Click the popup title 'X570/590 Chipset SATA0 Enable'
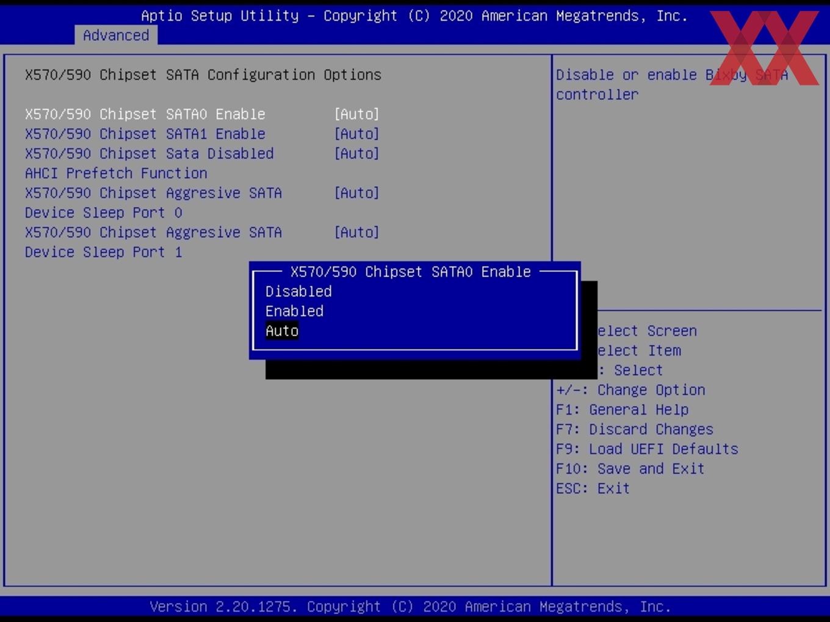The image size is (830, 622). coord(411,271)
